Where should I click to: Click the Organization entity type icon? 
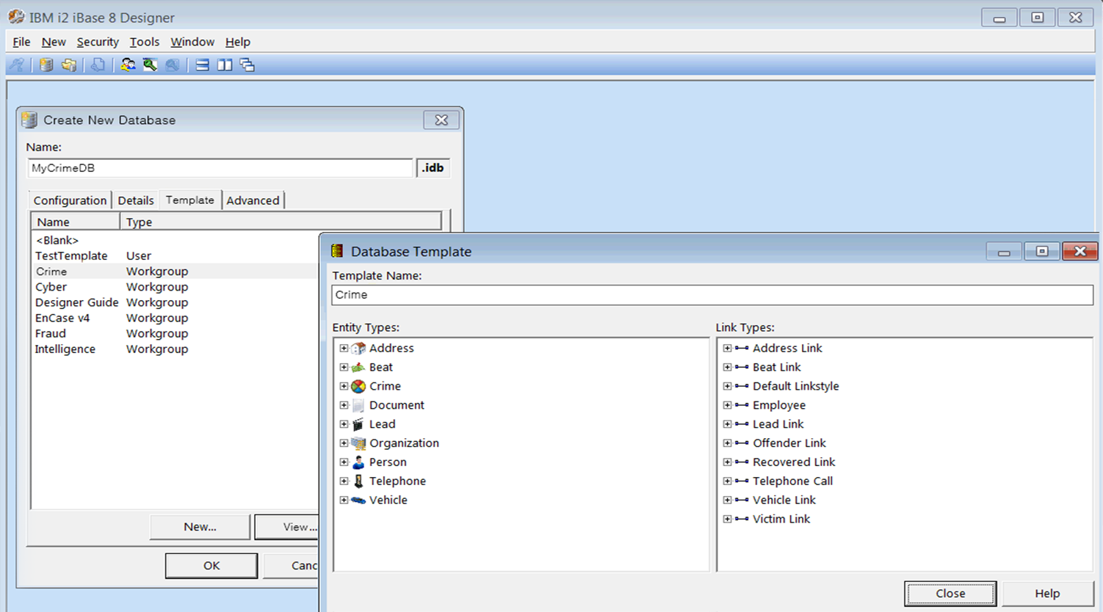tap(358, 443)
